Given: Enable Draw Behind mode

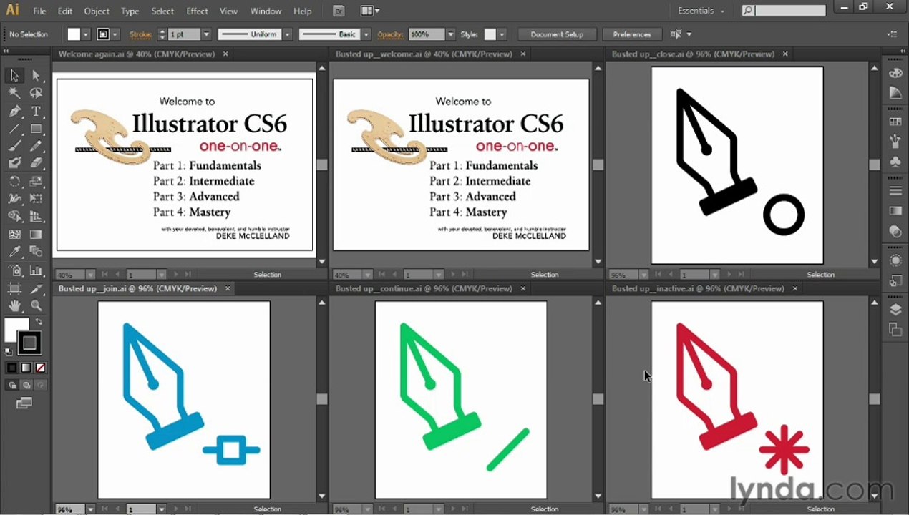Looking at the screenshot, I should tap(26, 385).
